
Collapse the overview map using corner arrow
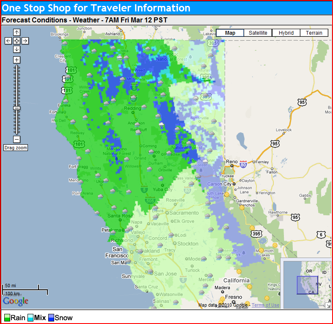pyautogui.click(x=328, y=305)
